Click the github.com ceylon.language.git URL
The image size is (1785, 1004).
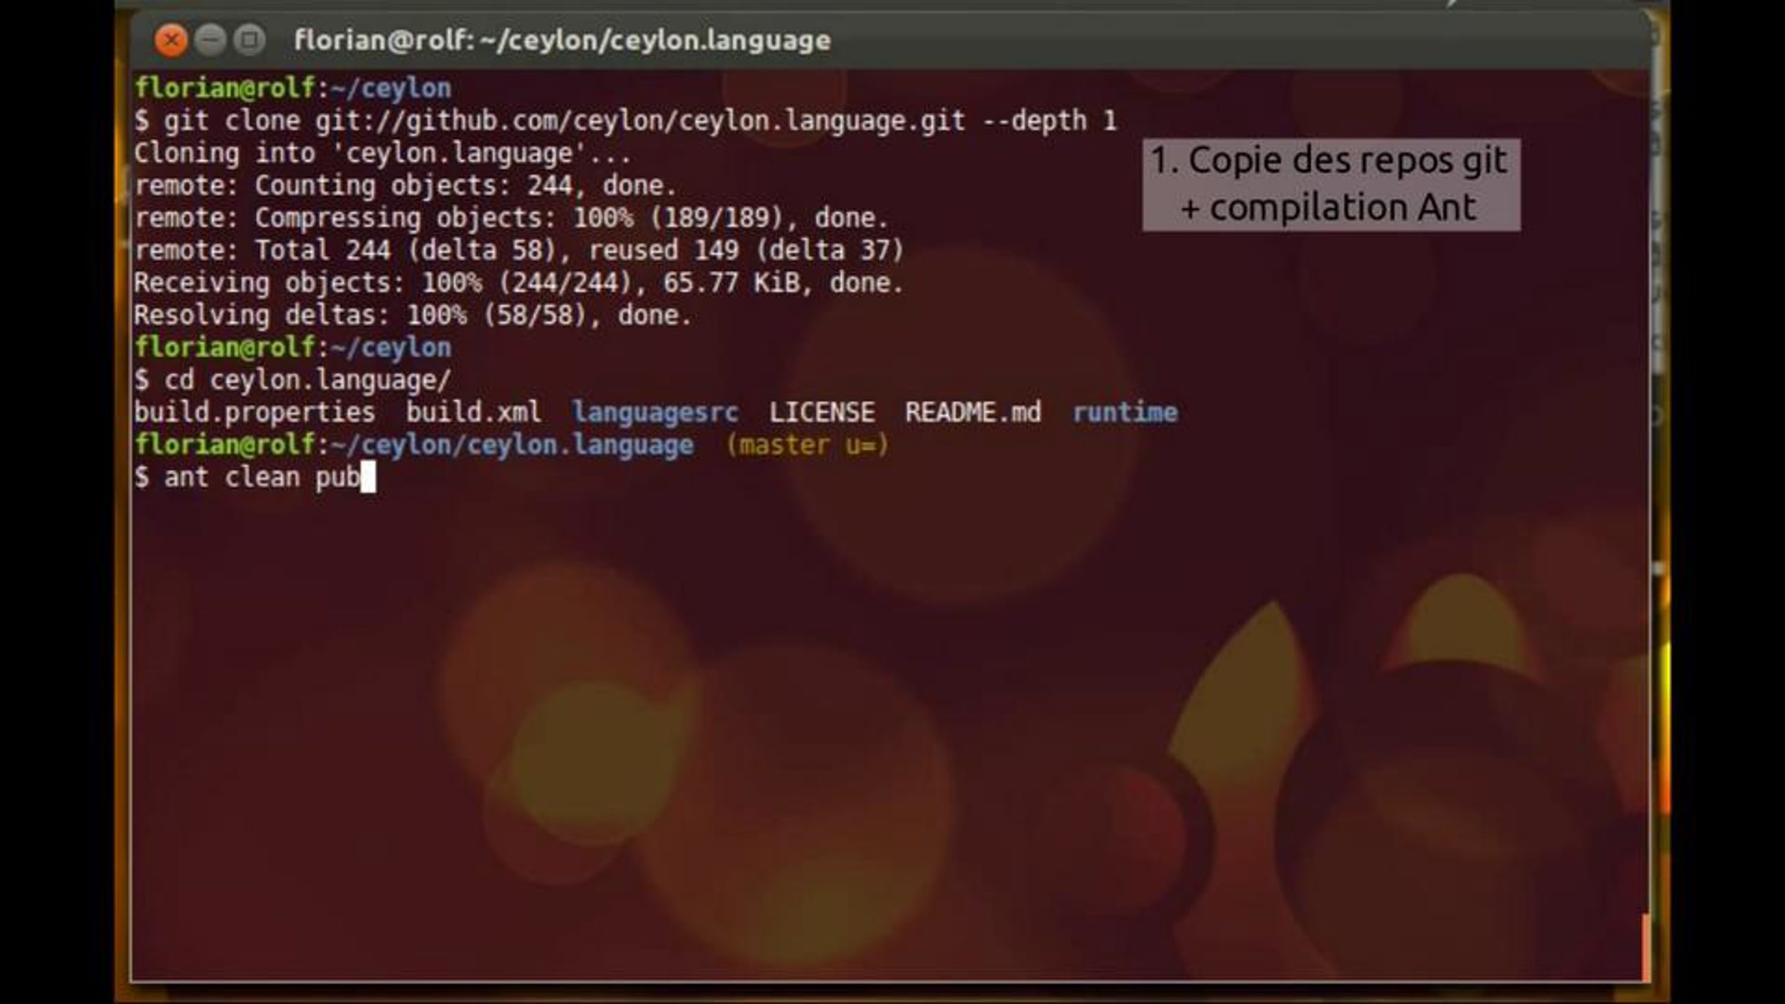(640, 121)
